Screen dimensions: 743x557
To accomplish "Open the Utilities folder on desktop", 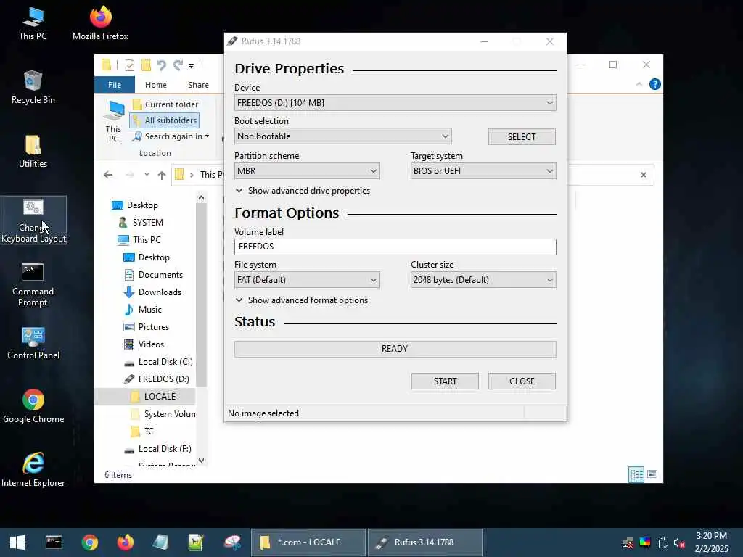I will [x=33, y=151].
